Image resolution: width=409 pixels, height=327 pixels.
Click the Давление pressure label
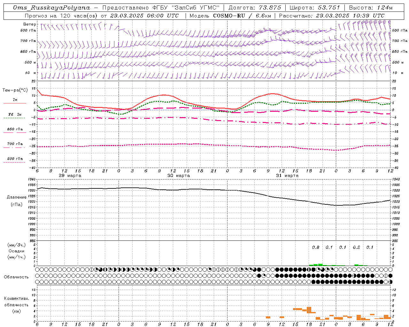pos(17,197)
